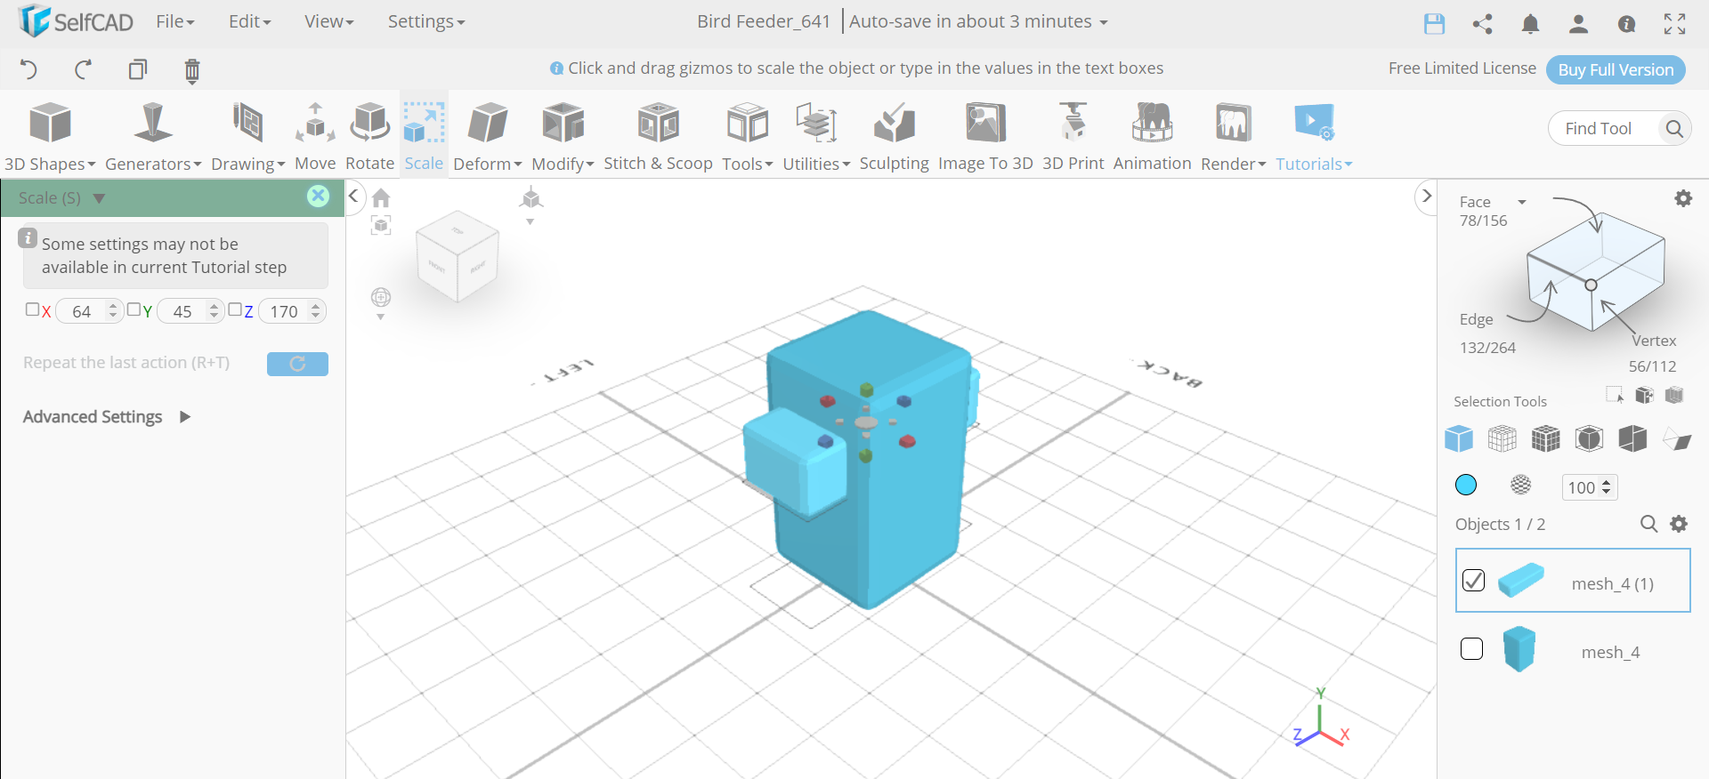
Task: Click Repeat last action button
Action: [297, 364]
